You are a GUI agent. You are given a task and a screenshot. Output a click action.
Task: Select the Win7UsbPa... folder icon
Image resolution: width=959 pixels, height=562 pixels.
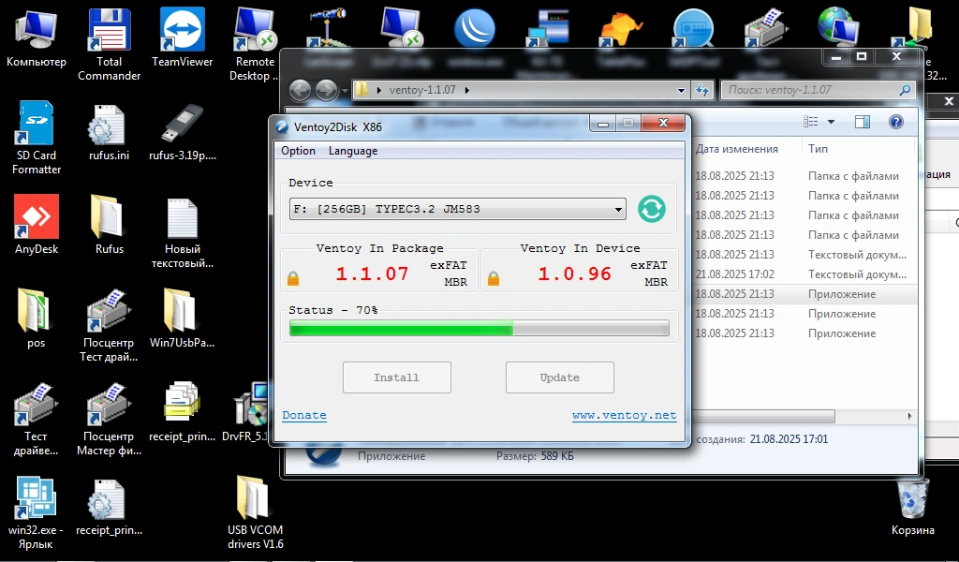pyautogui.click(x=183, y=318)
